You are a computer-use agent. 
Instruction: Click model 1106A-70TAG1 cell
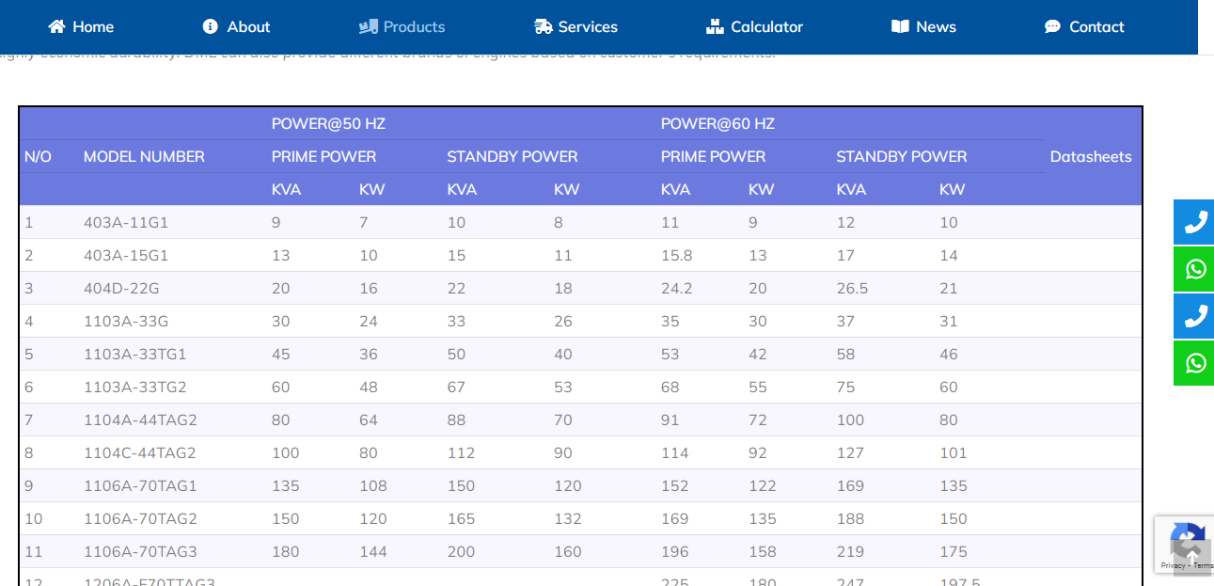tap(140, 485)
